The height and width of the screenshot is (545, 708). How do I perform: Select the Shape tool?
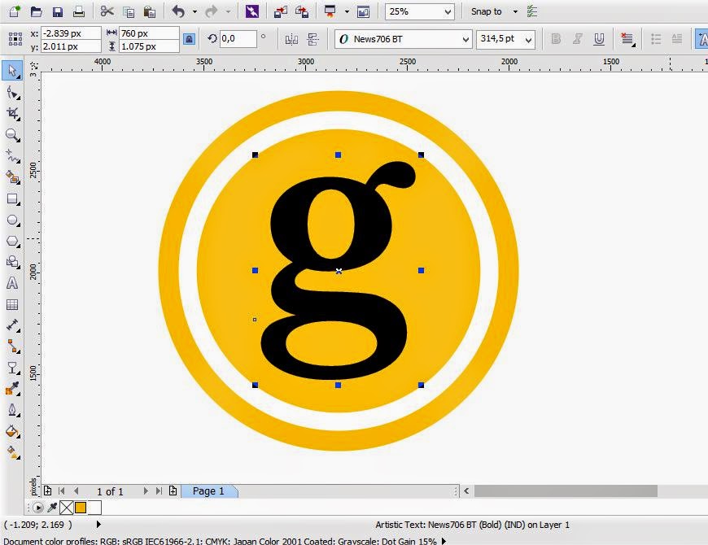coord(13,93)
